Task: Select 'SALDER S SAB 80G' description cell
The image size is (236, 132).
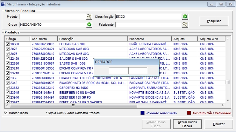Action: click(74, 58)
